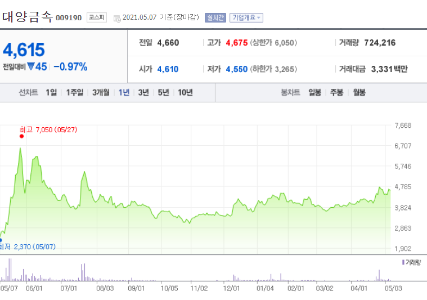Click the stock code 009190
The image size is (427, 300).
(69, 18)
